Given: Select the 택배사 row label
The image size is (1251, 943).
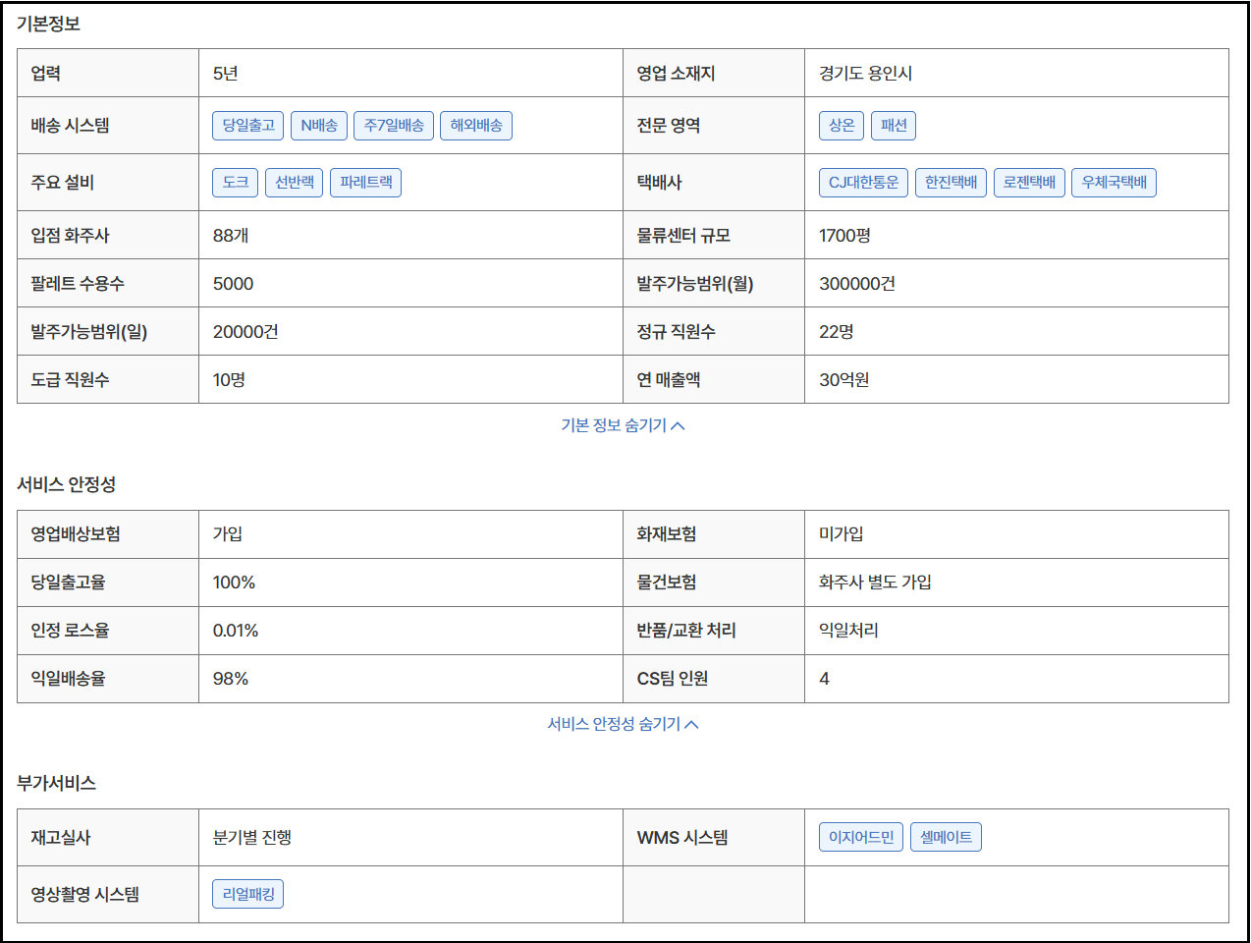Looking at the screenshot, I should [x=660, y=183].
